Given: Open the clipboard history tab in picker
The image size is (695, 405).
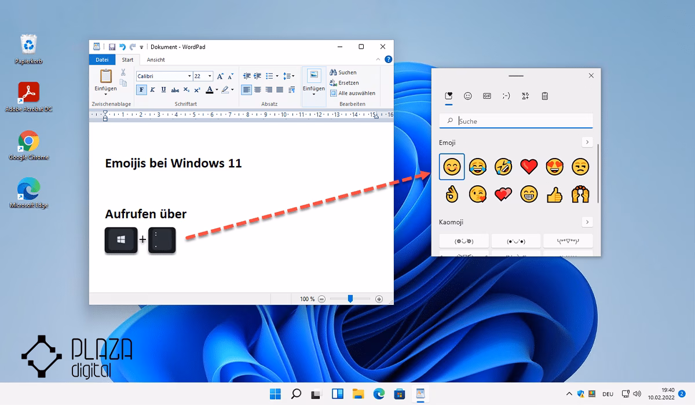Looking at the screenshot, I should tap(545, 96).
